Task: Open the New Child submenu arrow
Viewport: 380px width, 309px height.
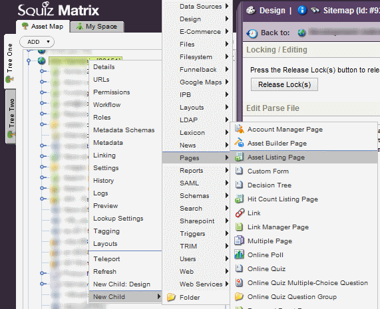Action: (159, 296)
